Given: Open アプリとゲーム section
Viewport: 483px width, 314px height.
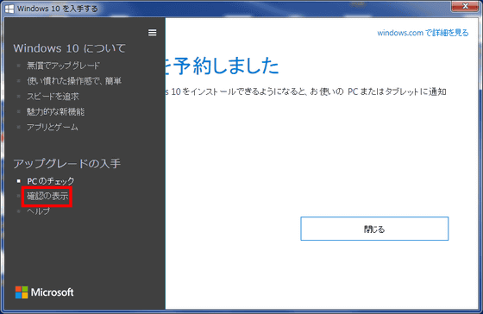Looking at the screenshot, I should 53,127.
